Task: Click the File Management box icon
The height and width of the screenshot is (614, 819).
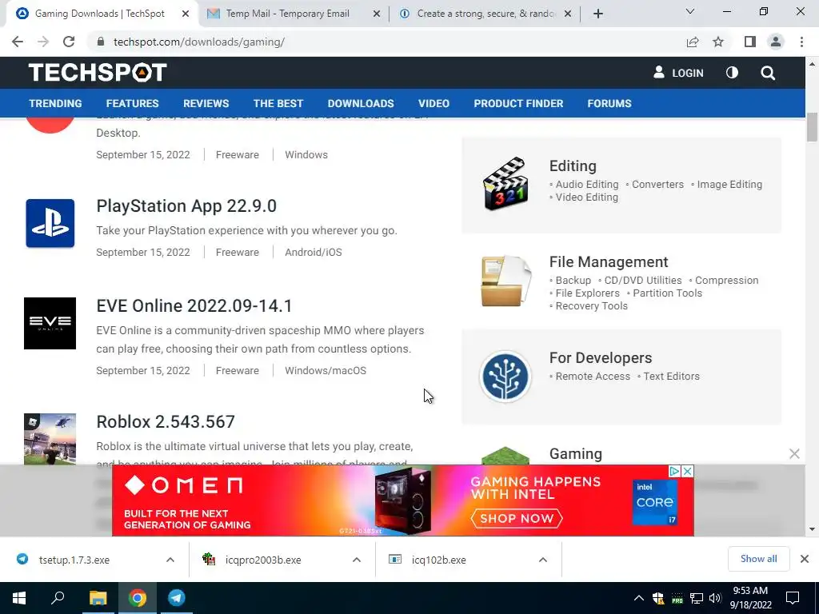Action: (x=505, y=281)
